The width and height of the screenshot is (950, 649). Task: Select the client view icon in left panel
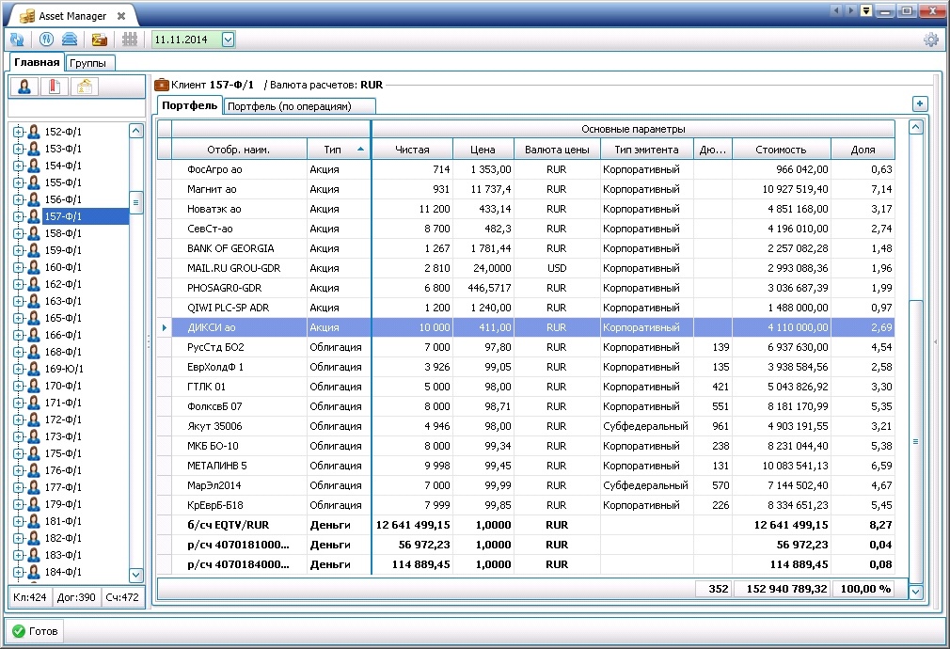[x=25, y=87]
